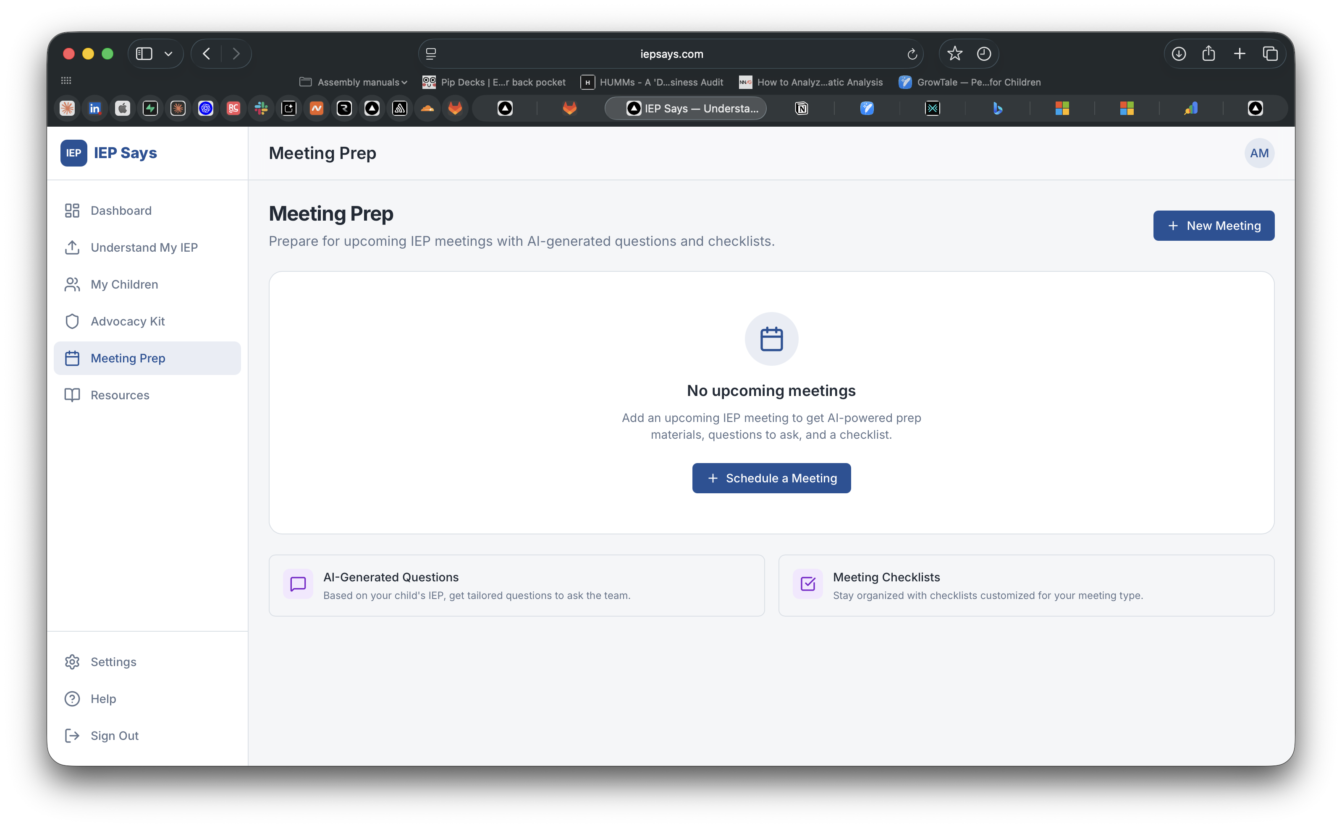Viewport: 1342px width, 828px height.
Task: Go to My Children section
Action: (124, 284)
